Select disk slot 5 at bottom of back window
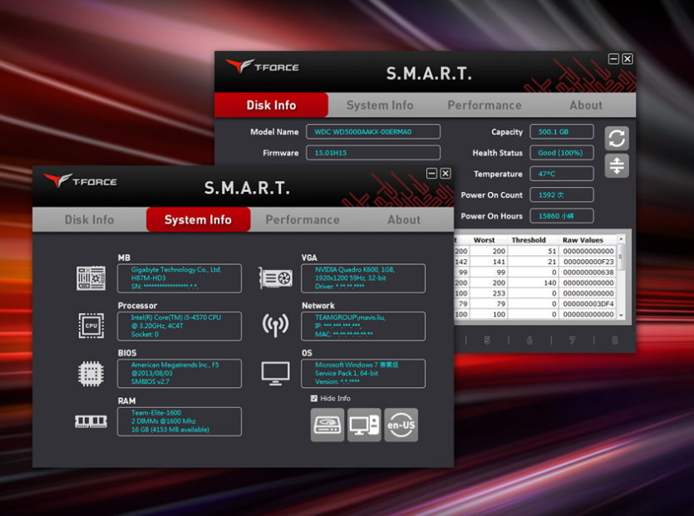 (x=487, y=341)
